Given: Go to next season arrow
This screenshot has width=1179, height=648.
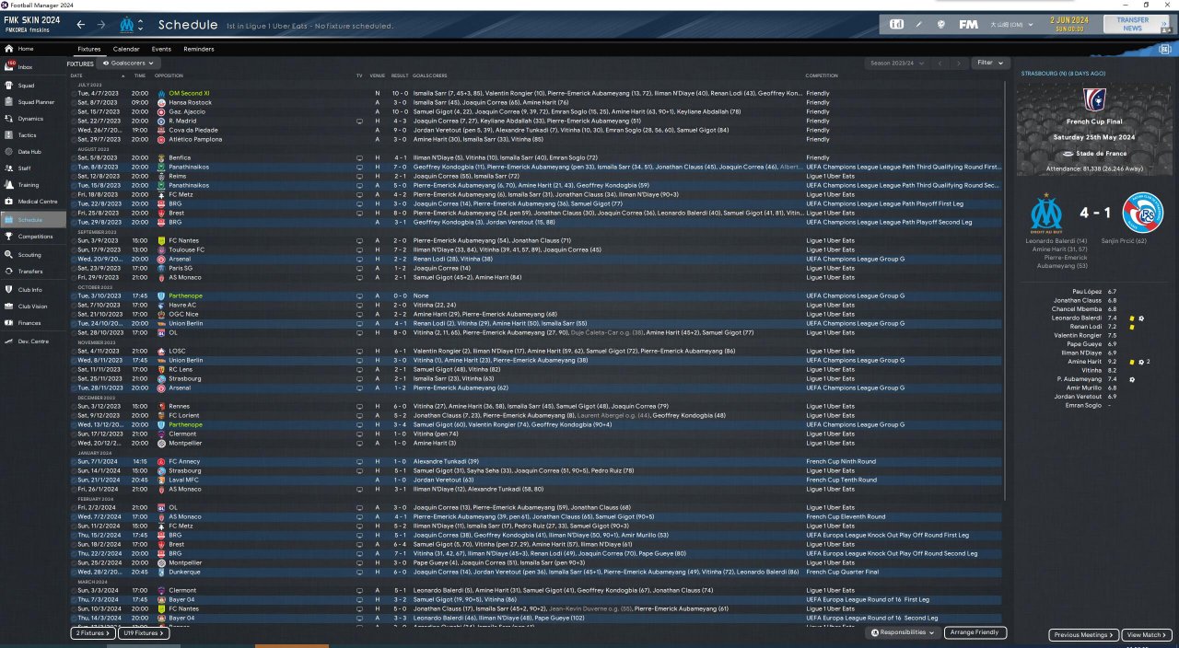Looking at the screenshot, I should (959, 64).
